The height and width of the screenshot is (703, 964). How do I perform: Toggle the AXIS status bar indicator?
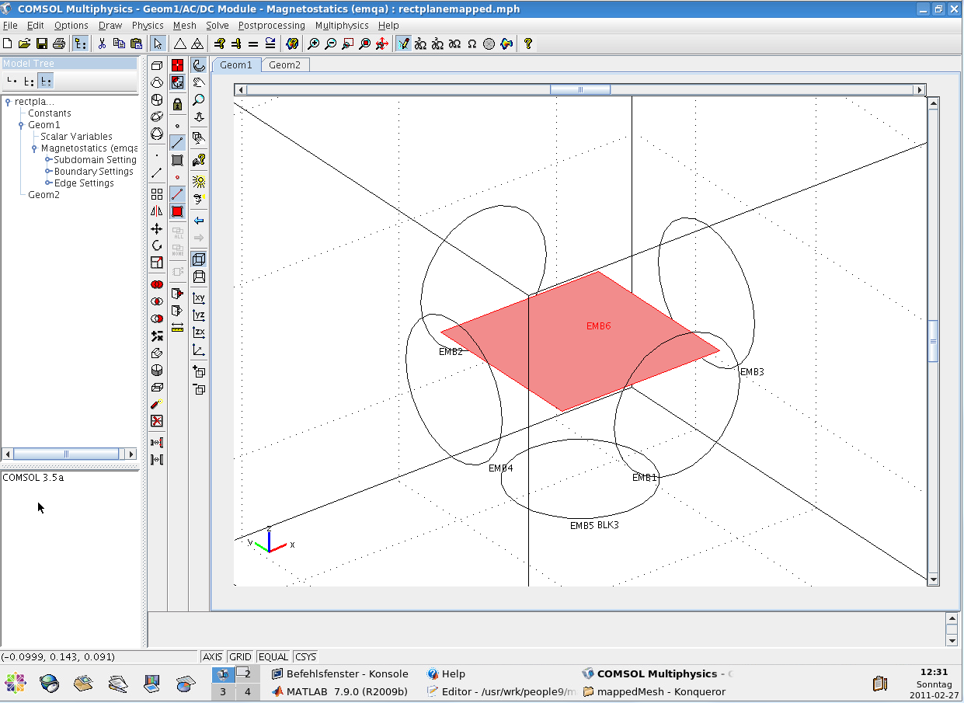click(212, 656)
